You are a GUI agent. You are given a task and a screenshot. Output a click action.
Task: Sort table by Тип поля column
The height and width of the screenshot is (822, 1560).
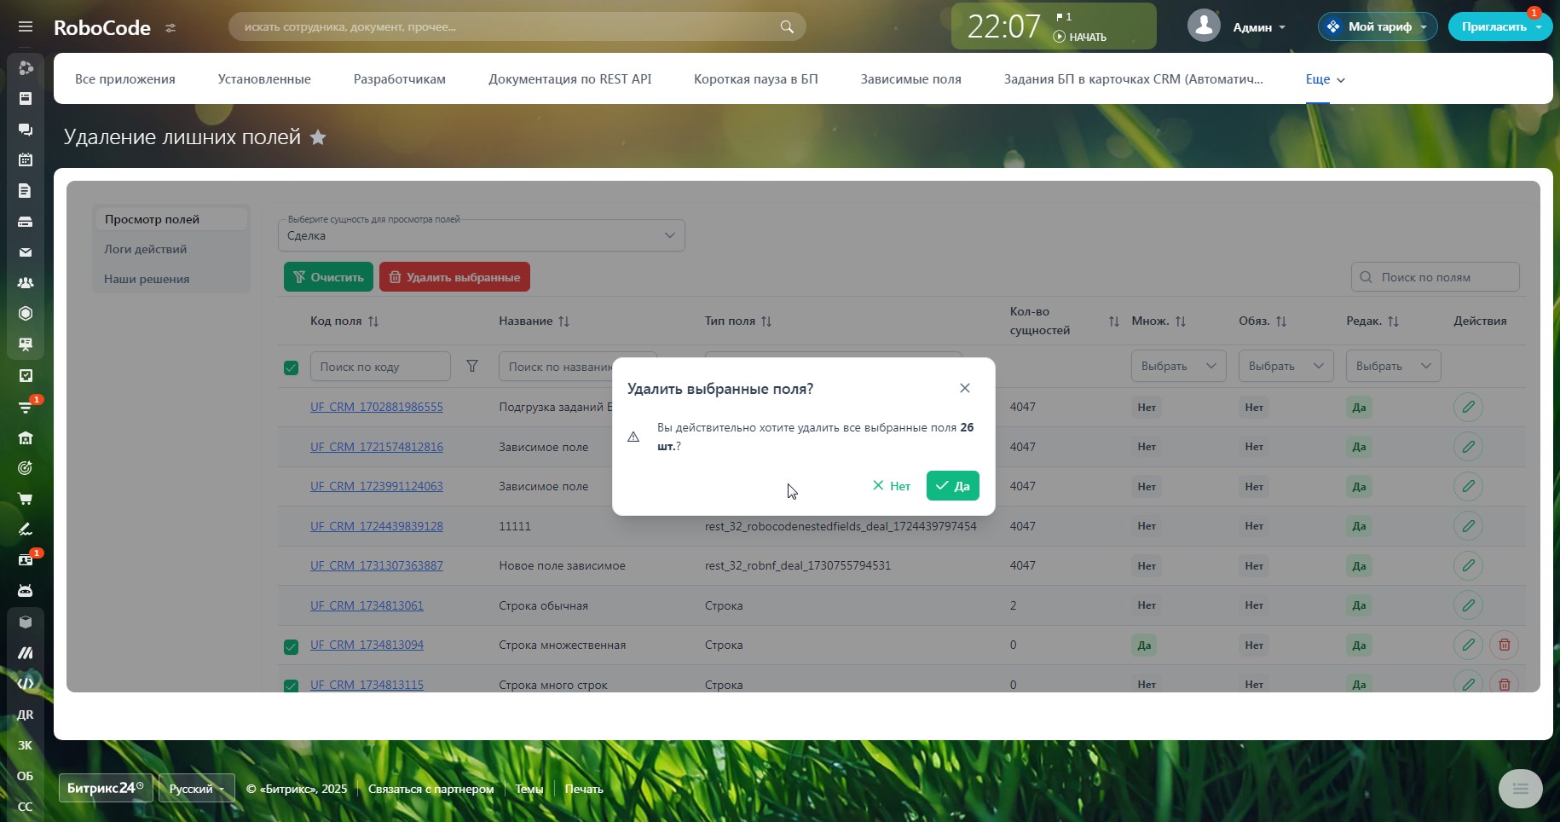click(738, 321)
